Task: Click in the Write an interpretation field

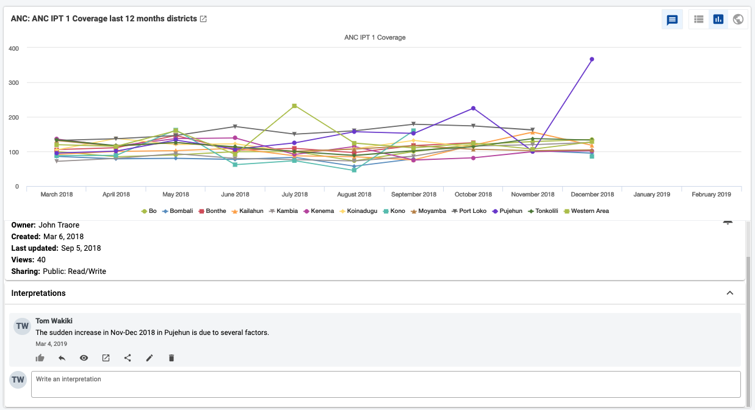Action: (x=386, y=384)
